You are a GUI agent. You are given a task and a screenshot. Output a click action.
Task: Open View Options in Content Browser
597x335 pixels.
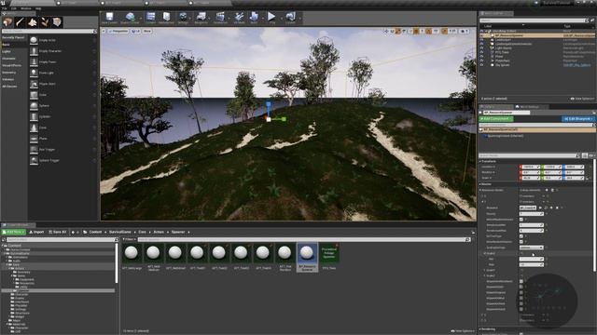(x=463, y=331)
